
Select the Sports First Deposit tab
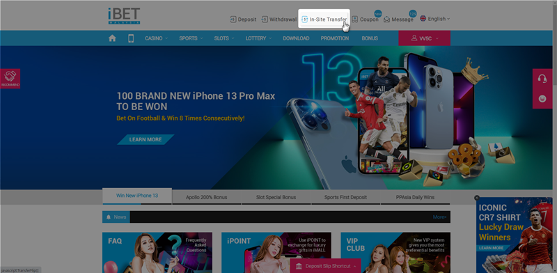pos(345,197)
